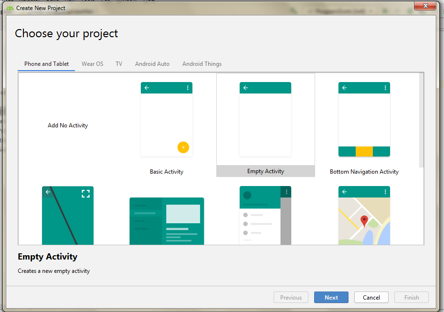Click the Empty Activity label under the thumbnail
Image resolution: width=444 pixels, height=312 pixels.
coord(265,171)
